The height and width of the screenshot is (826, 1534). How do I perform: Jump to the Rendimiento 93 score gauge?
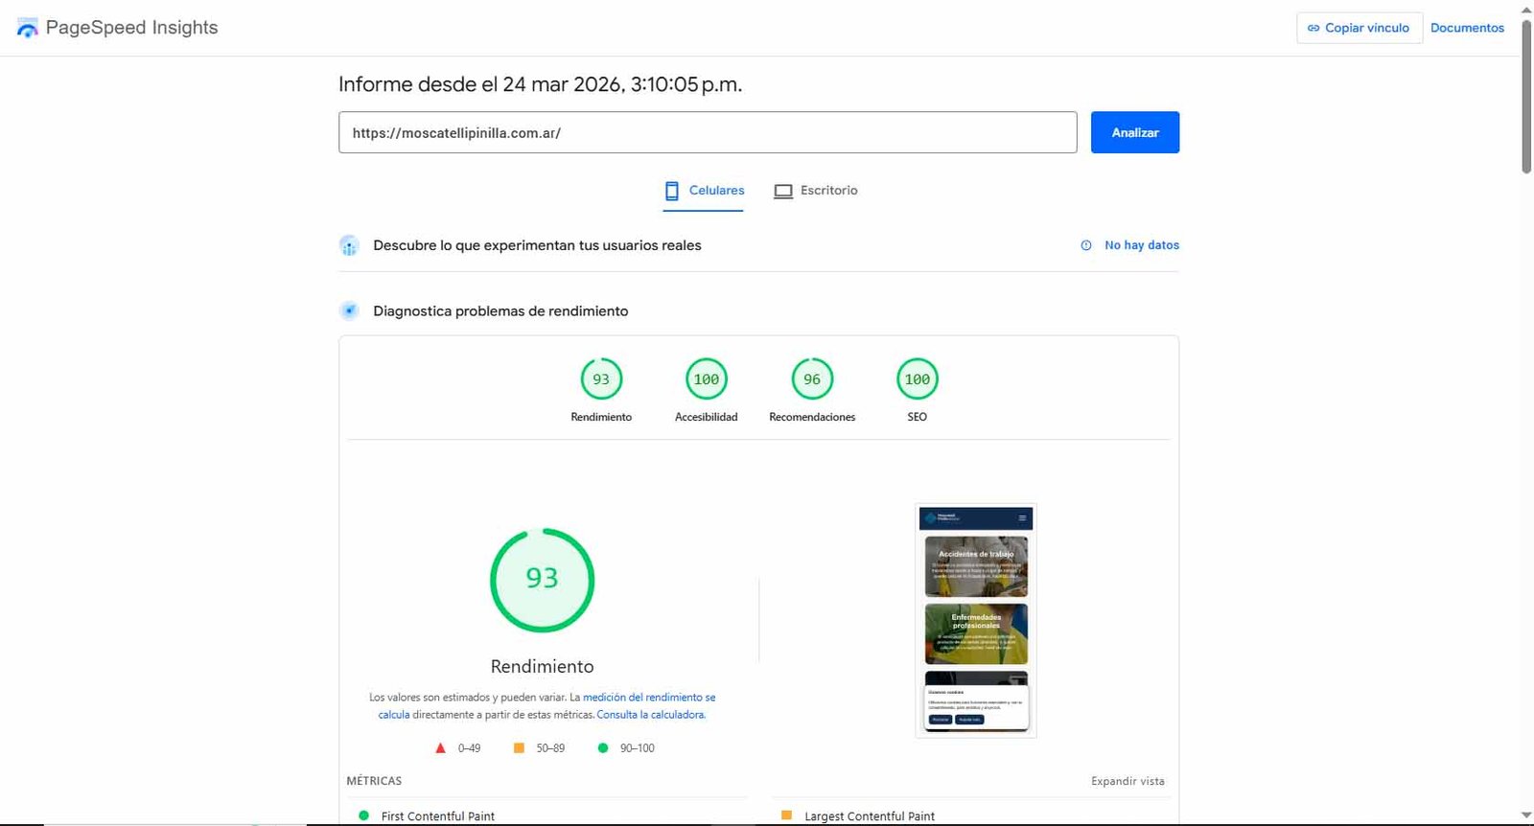pos(601,390)
